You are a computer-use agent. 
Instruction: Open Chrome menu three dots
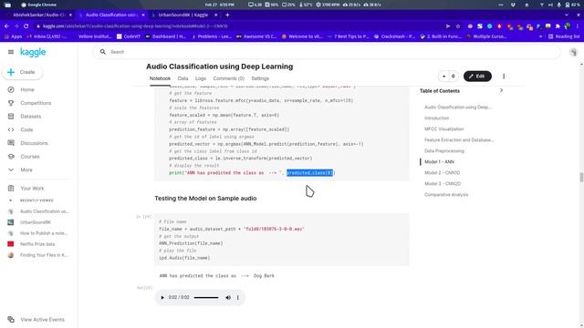pyautogui.click(x=578, y=26)
